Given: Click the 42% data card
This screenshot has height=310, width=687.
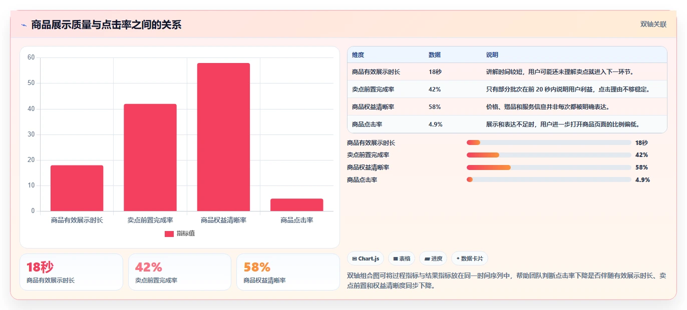Looking at the screenshot, I should click(180, 272).
